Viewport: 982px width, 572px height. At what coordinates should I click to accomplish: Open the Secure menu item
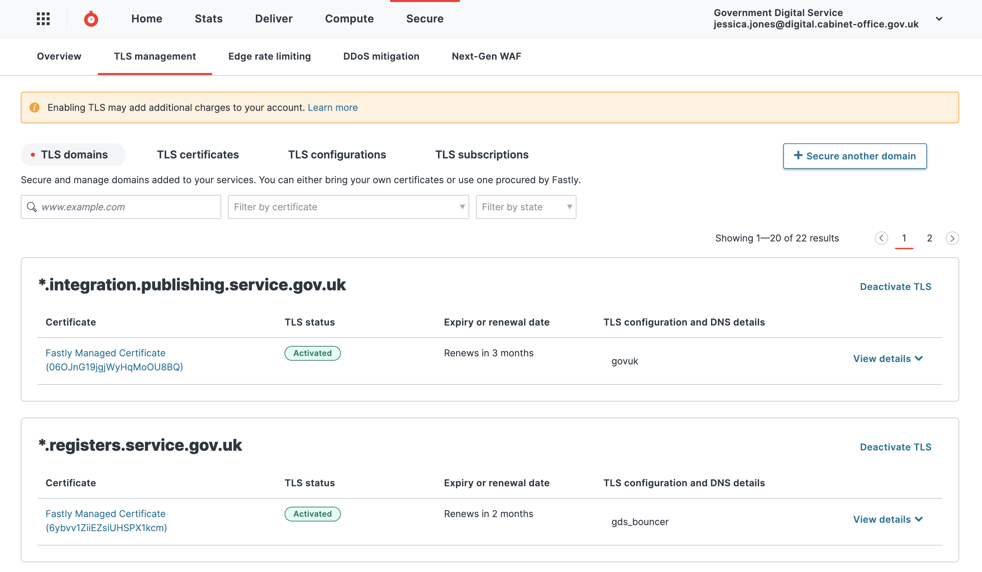coord(425,19)
